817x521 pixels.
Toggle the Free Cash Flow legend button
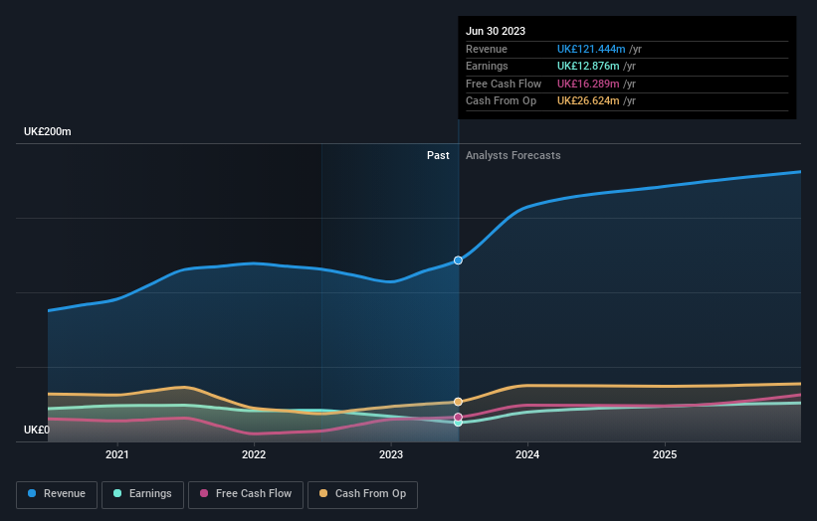click(x=246, y=494)
